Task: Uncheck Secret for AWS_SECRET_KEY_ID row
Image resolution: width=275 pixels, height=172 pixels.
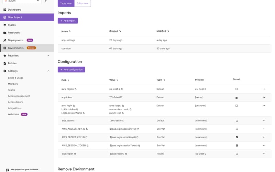Action: pyautogui.click(x=237, y=137)
